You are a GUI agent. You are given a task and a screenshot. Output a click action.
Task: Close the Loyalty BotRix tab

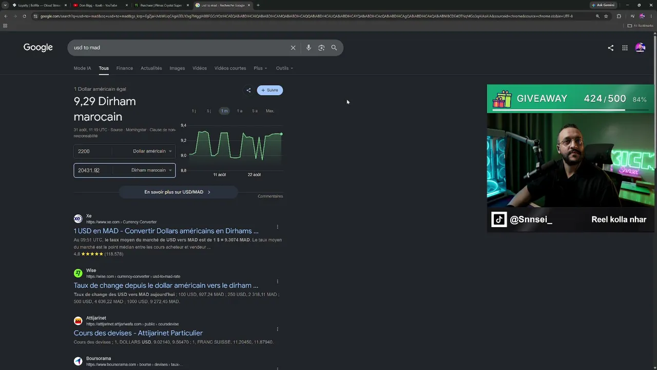[66, 5]
